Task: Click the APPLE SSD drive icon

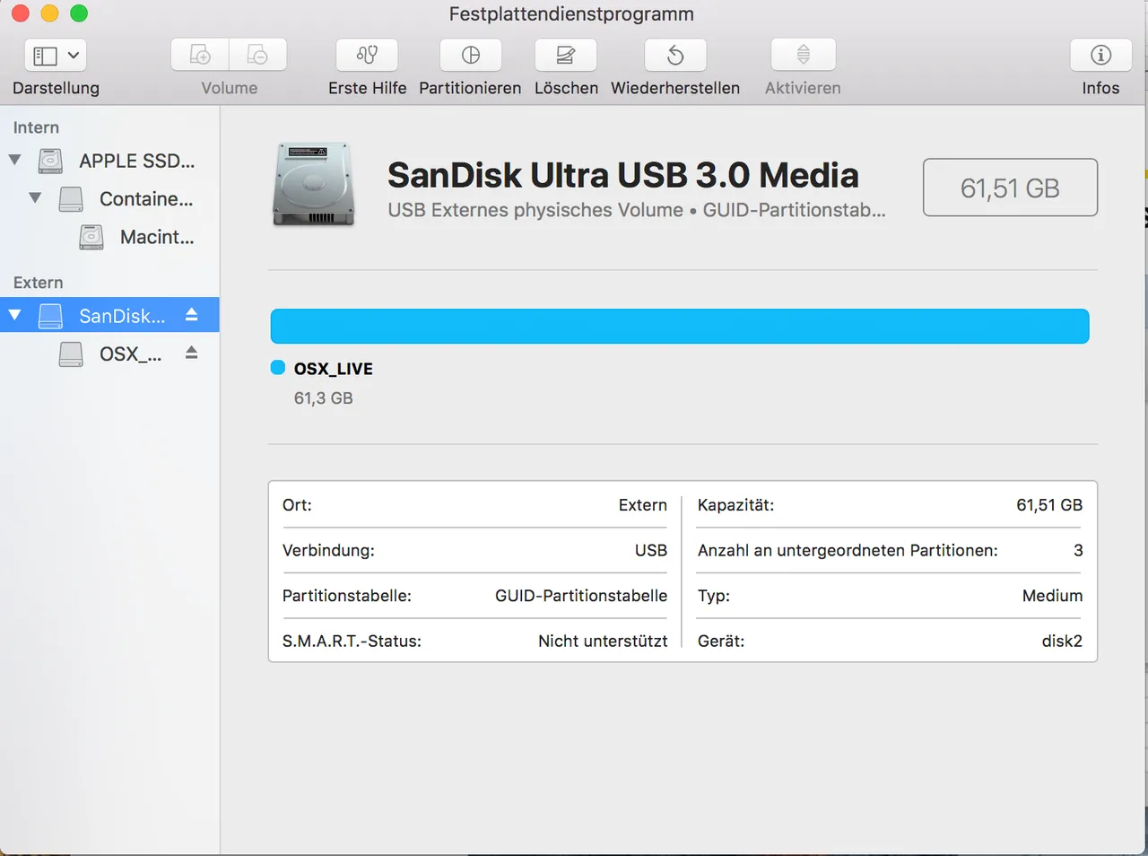Action: [50, 161]
